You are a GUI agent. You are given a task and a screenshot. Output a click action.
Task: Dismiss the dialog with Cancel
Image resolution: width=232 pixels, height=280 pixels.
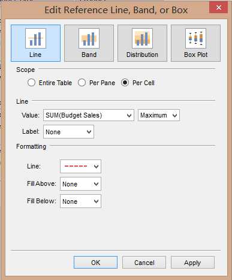pyautogui.click(x=144, y=263)
